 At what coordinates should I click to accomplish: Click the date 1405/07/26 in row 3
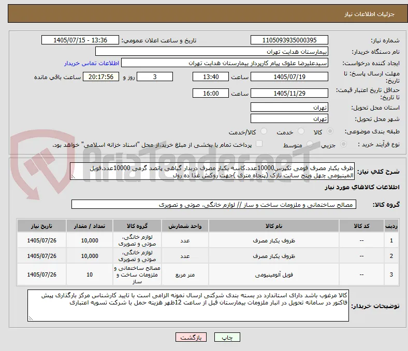click(41, 274)
